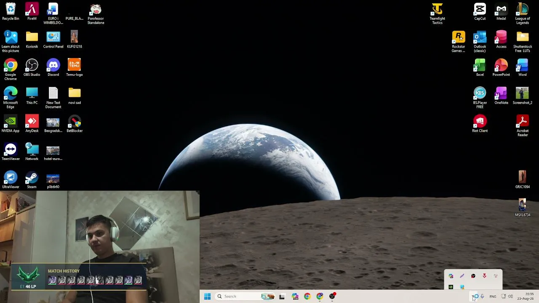Click the microphone icon in the system tray
The width and height of the screenshot is (539, 303).
click(482, 297)
